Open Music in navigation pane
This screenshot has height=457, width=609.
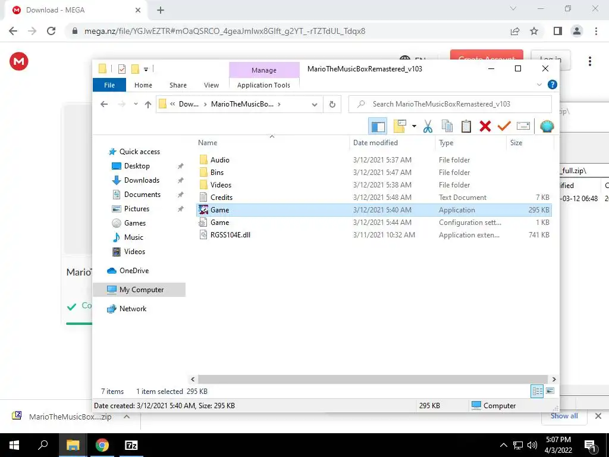click(127, 237)
